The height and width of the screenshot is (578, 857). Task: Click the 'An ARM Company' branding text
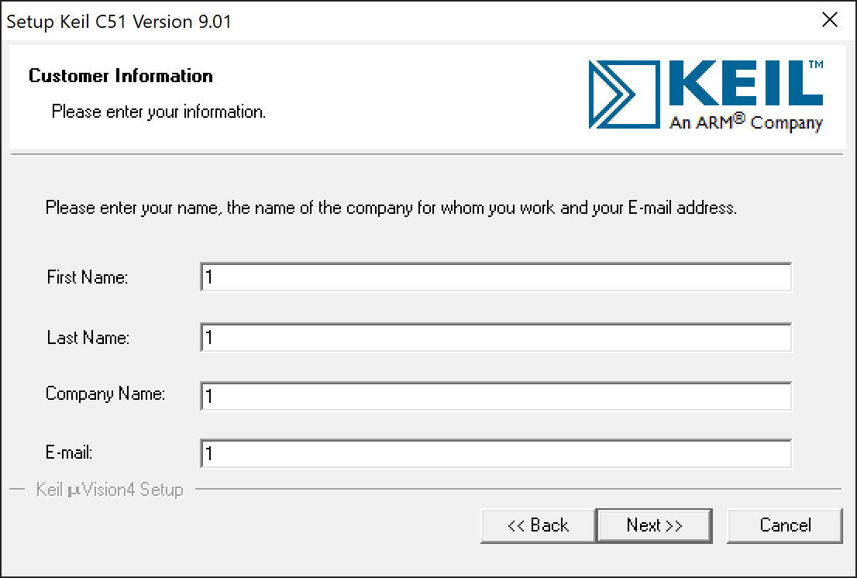pos(744,122)
